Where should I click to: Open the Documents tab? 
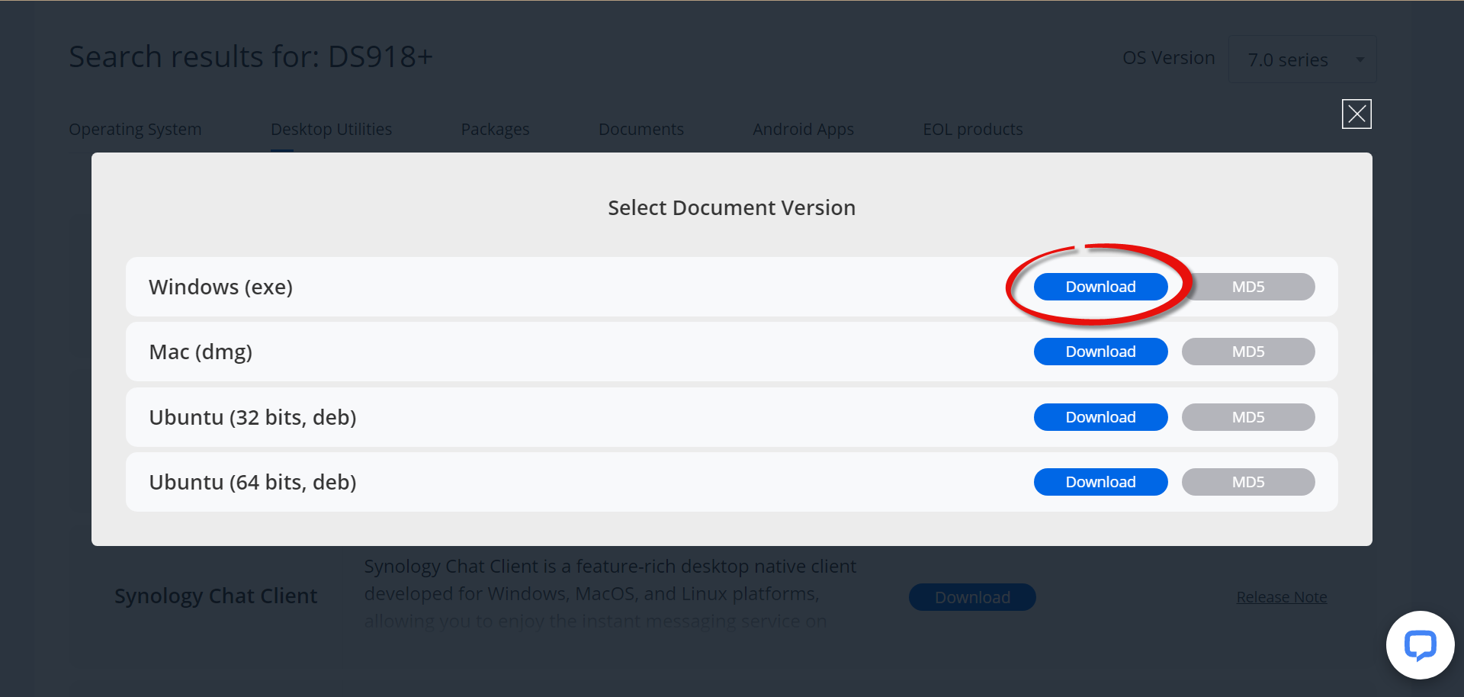pos(641,129)
